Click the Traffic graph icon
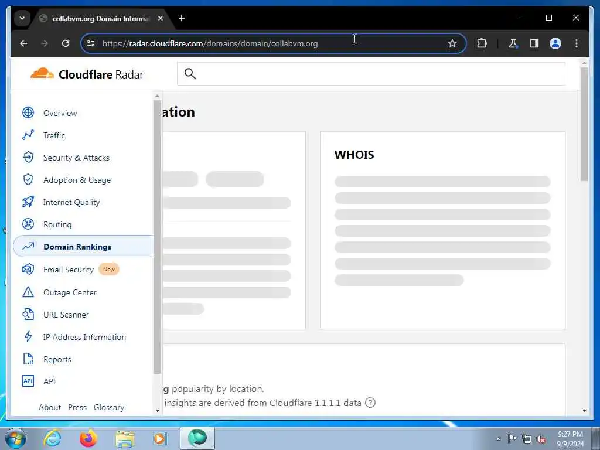Viewport: 600px width, 450px height. [x=28, y=135]
